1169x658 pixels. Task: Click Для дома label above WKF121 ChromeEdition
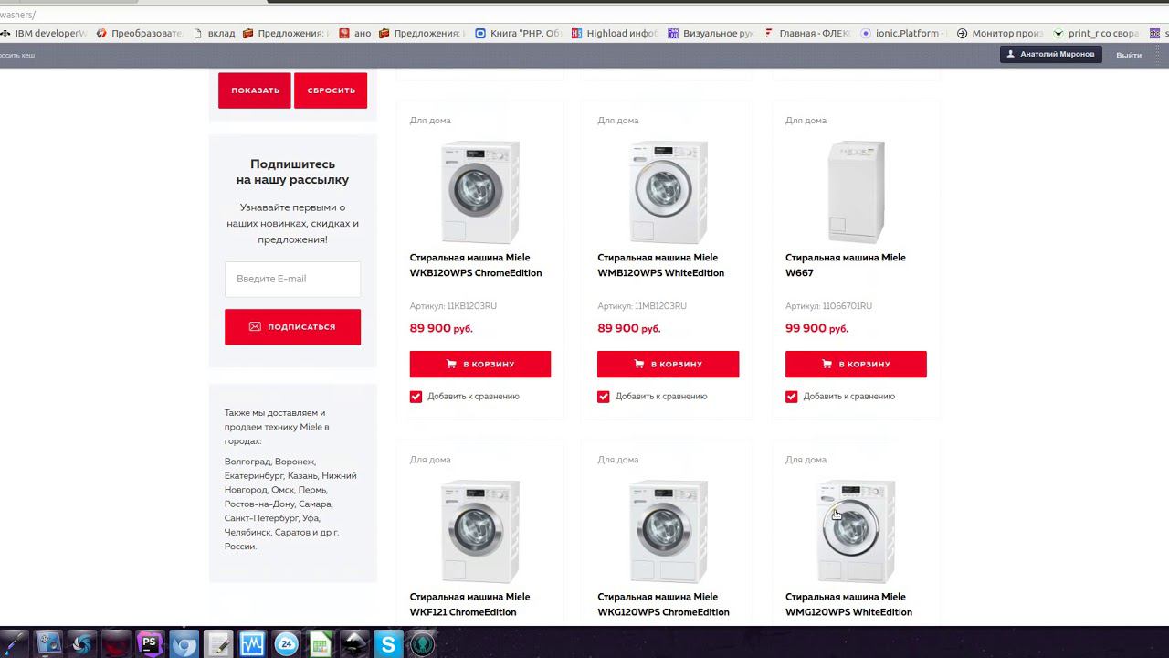[430, 460]
